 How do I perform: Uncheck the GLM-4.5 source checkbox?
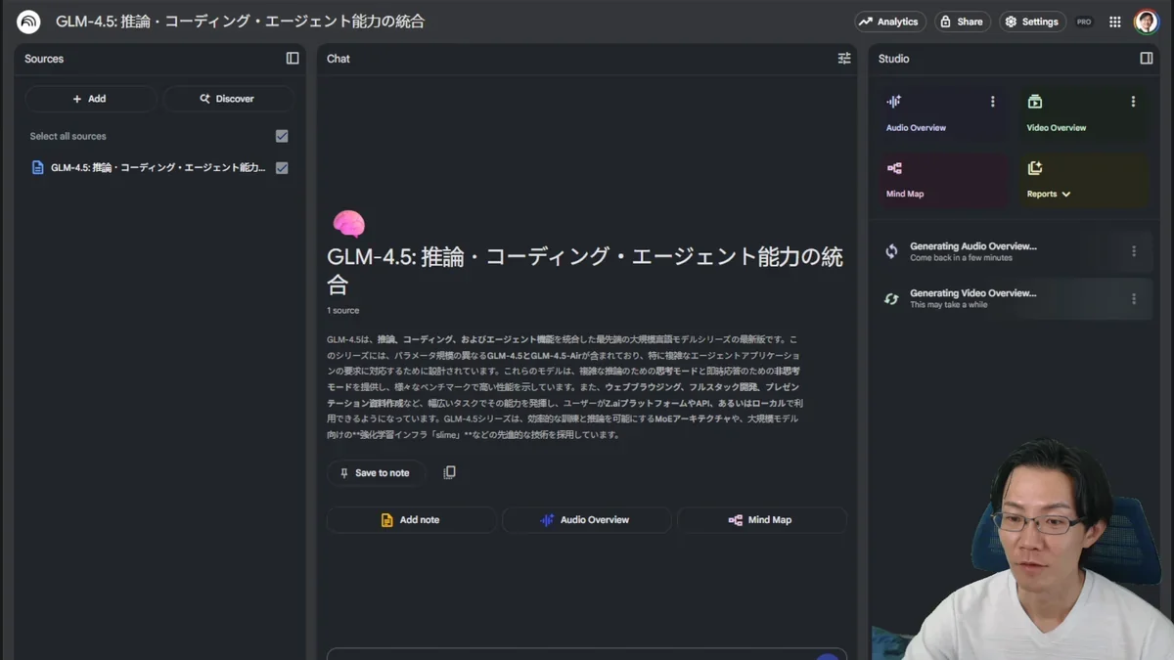click(x=282, y=168)
